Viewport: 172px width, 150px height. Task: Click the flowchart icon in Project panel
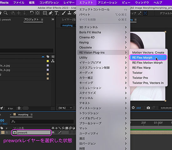point(53,61)
